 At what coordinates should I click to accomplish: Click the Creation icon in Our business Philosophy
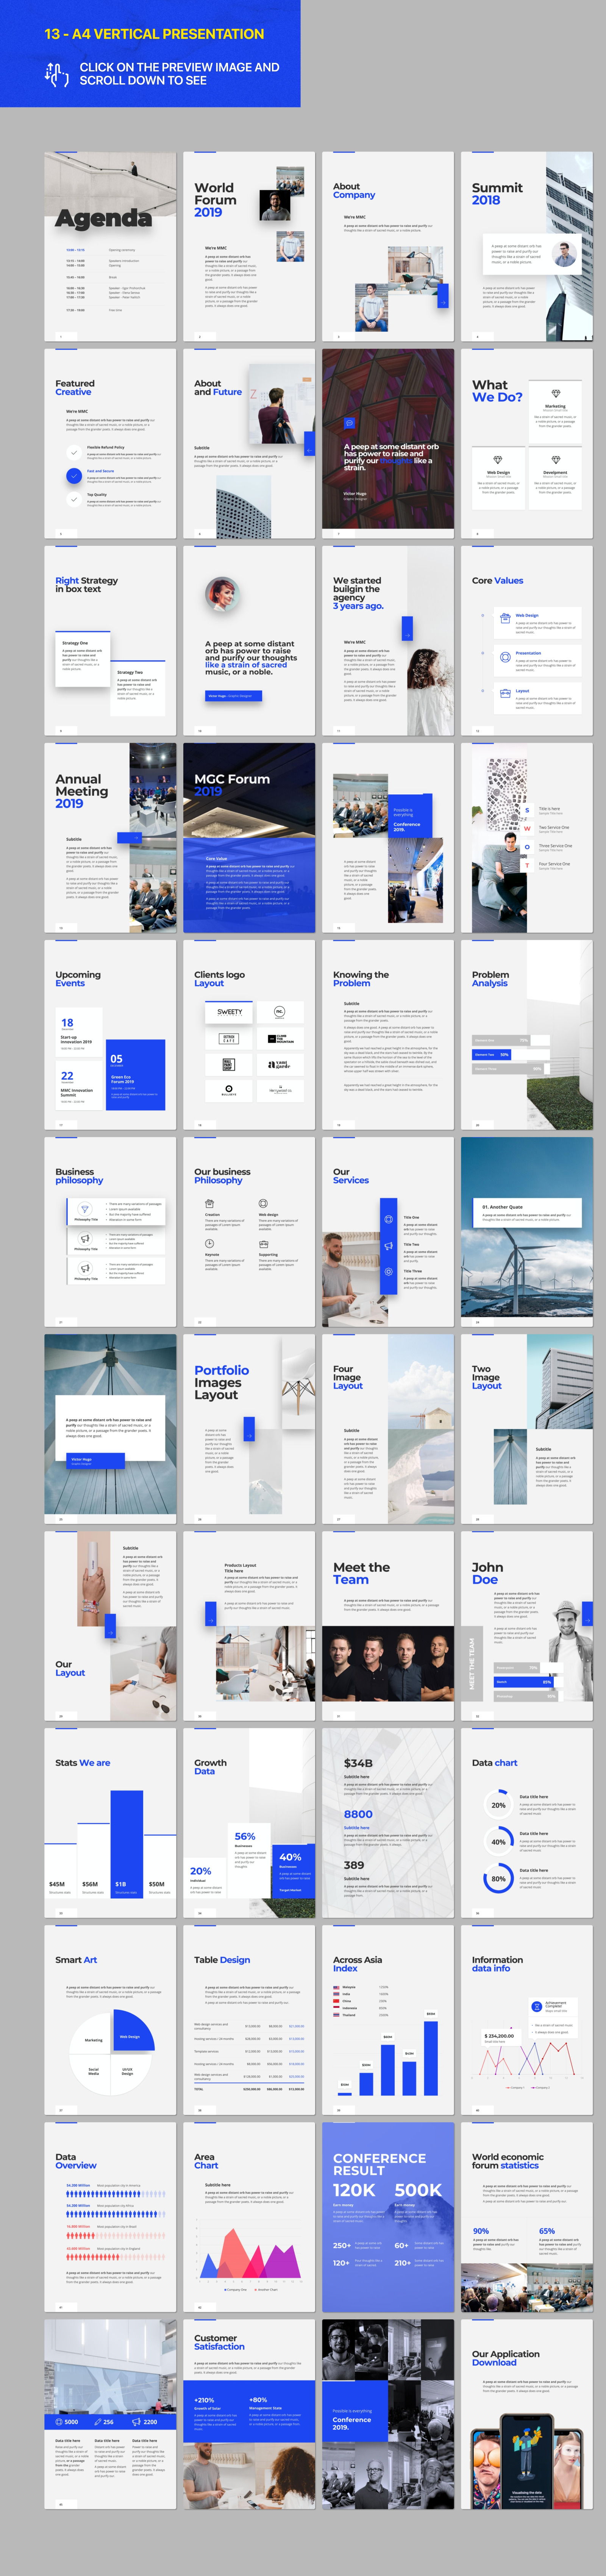[209, 1204]
